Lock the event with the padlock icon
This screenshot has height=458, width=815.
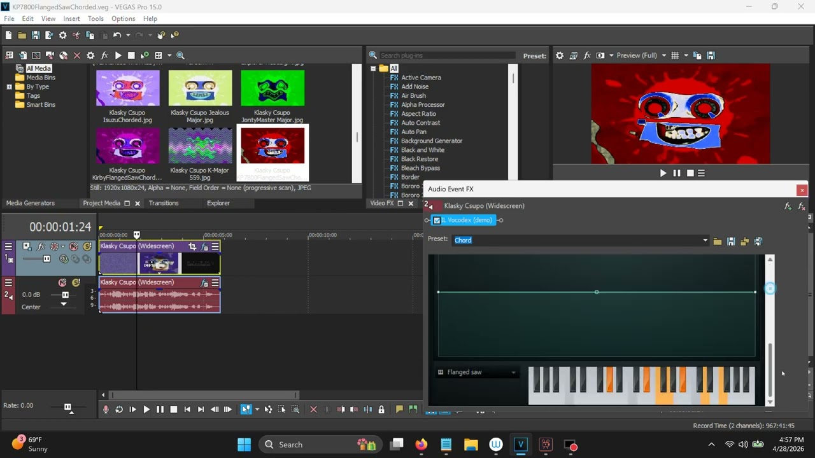tap(381, 410)
